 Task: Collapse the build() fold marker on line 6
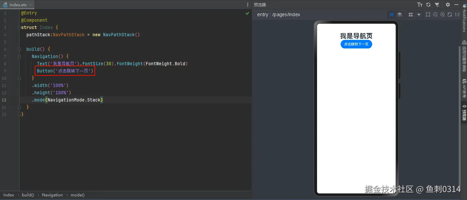(19, 49)
